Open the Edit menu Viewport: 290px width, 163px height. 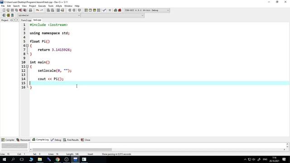[x=9, y=6]
